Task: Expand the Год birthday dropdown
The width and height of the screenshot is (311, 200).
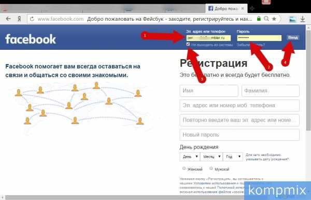Action: pyautogui.click(x=233, y=156)
